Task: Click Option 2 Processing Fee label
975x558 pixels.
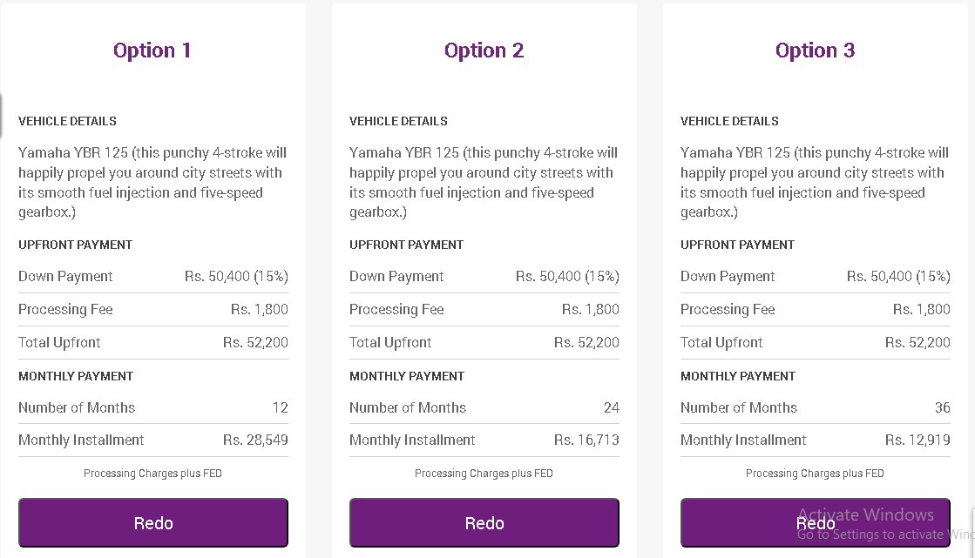Action: (x=396, y=309)
